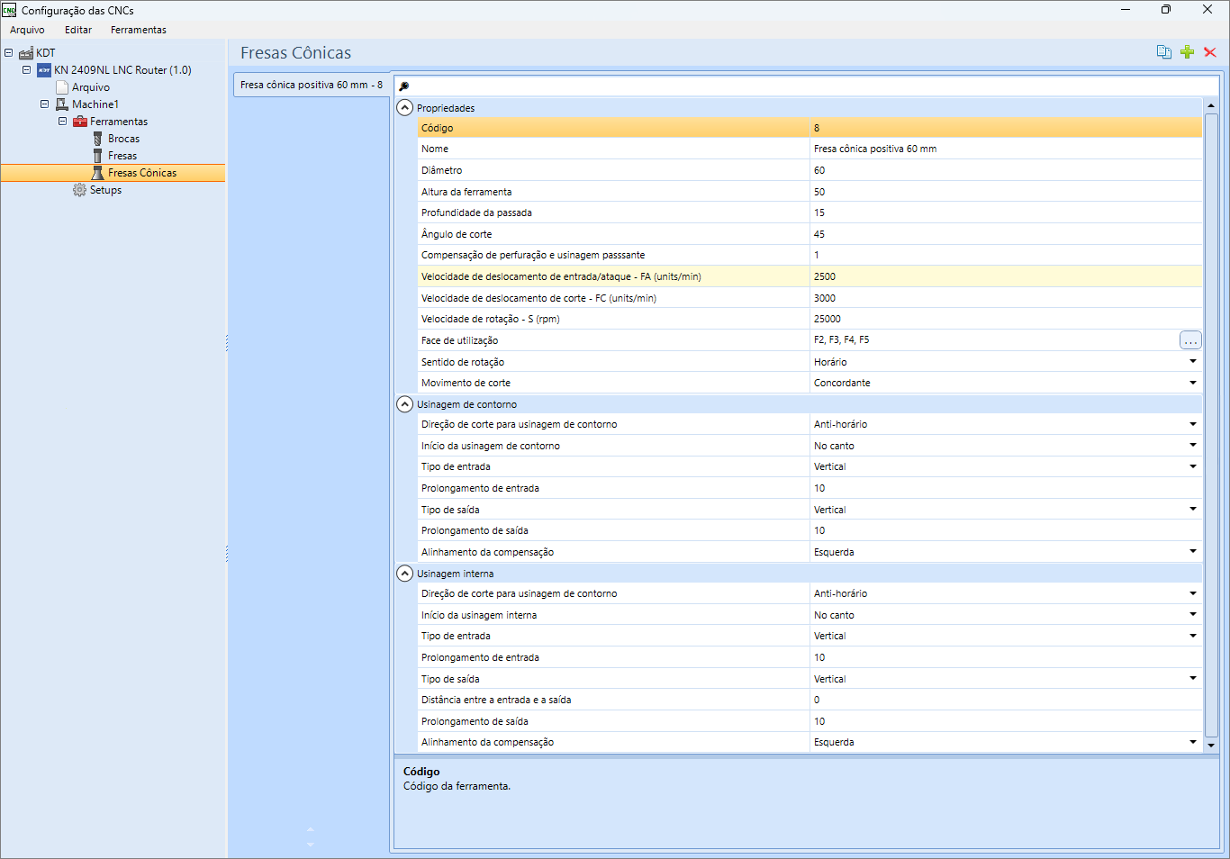Screen dimensions: 1230x859
Task: Open the Ferramentas menu
Action: tap(139, 30)
